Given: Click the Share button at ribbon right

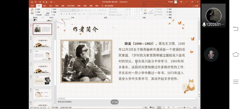Looking at the screenshot, I should click(x=195, y=6).
